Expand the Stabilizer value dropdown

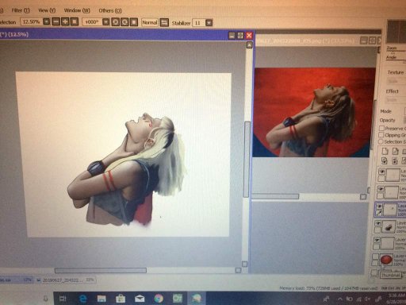209,23
